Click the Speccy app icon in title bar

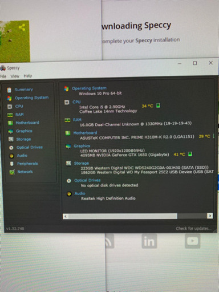click(x=3, y=68)
